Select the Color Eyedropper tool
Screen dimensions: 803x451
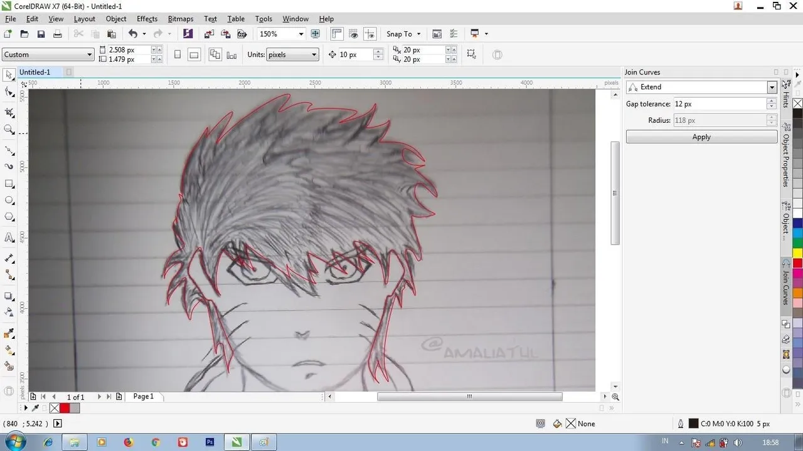9,333
